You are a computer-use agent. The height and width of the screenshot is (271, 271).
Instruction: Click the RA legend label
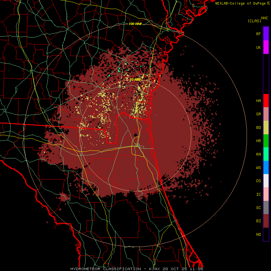click(x=258, y=154)
